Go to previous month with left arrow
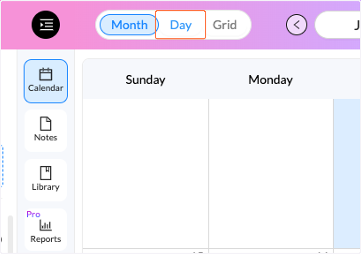 (x=297, y=25)
